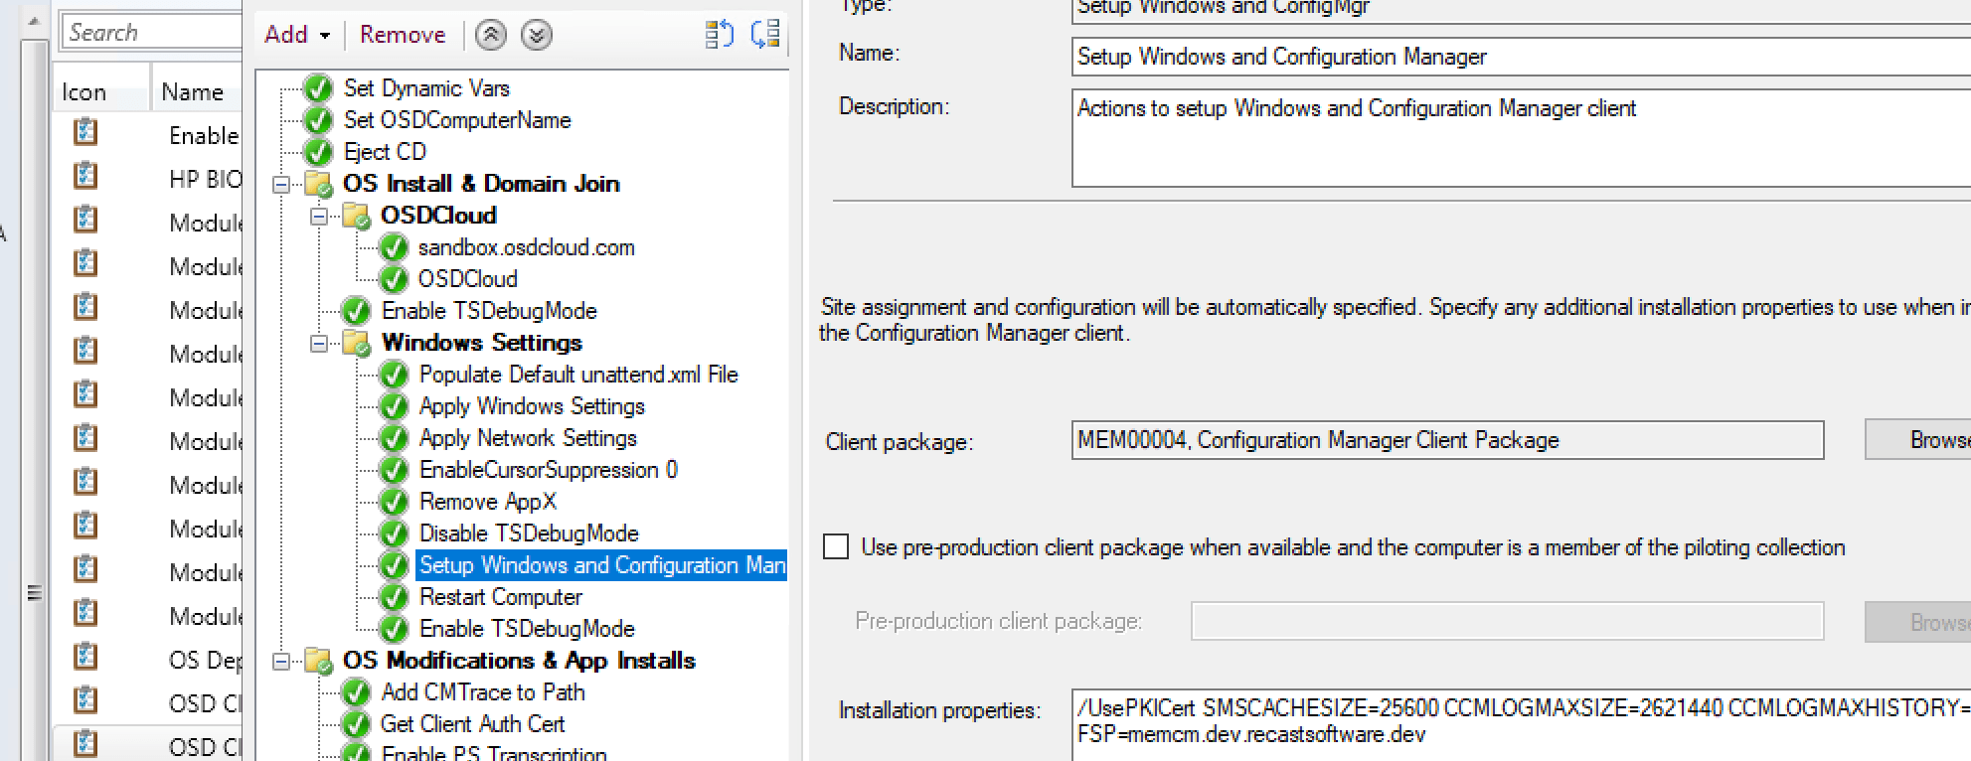Collapse OS Modifications & App Installs group
The height and width of the screenshot is (761, 1971).
(x=281, y=661)
